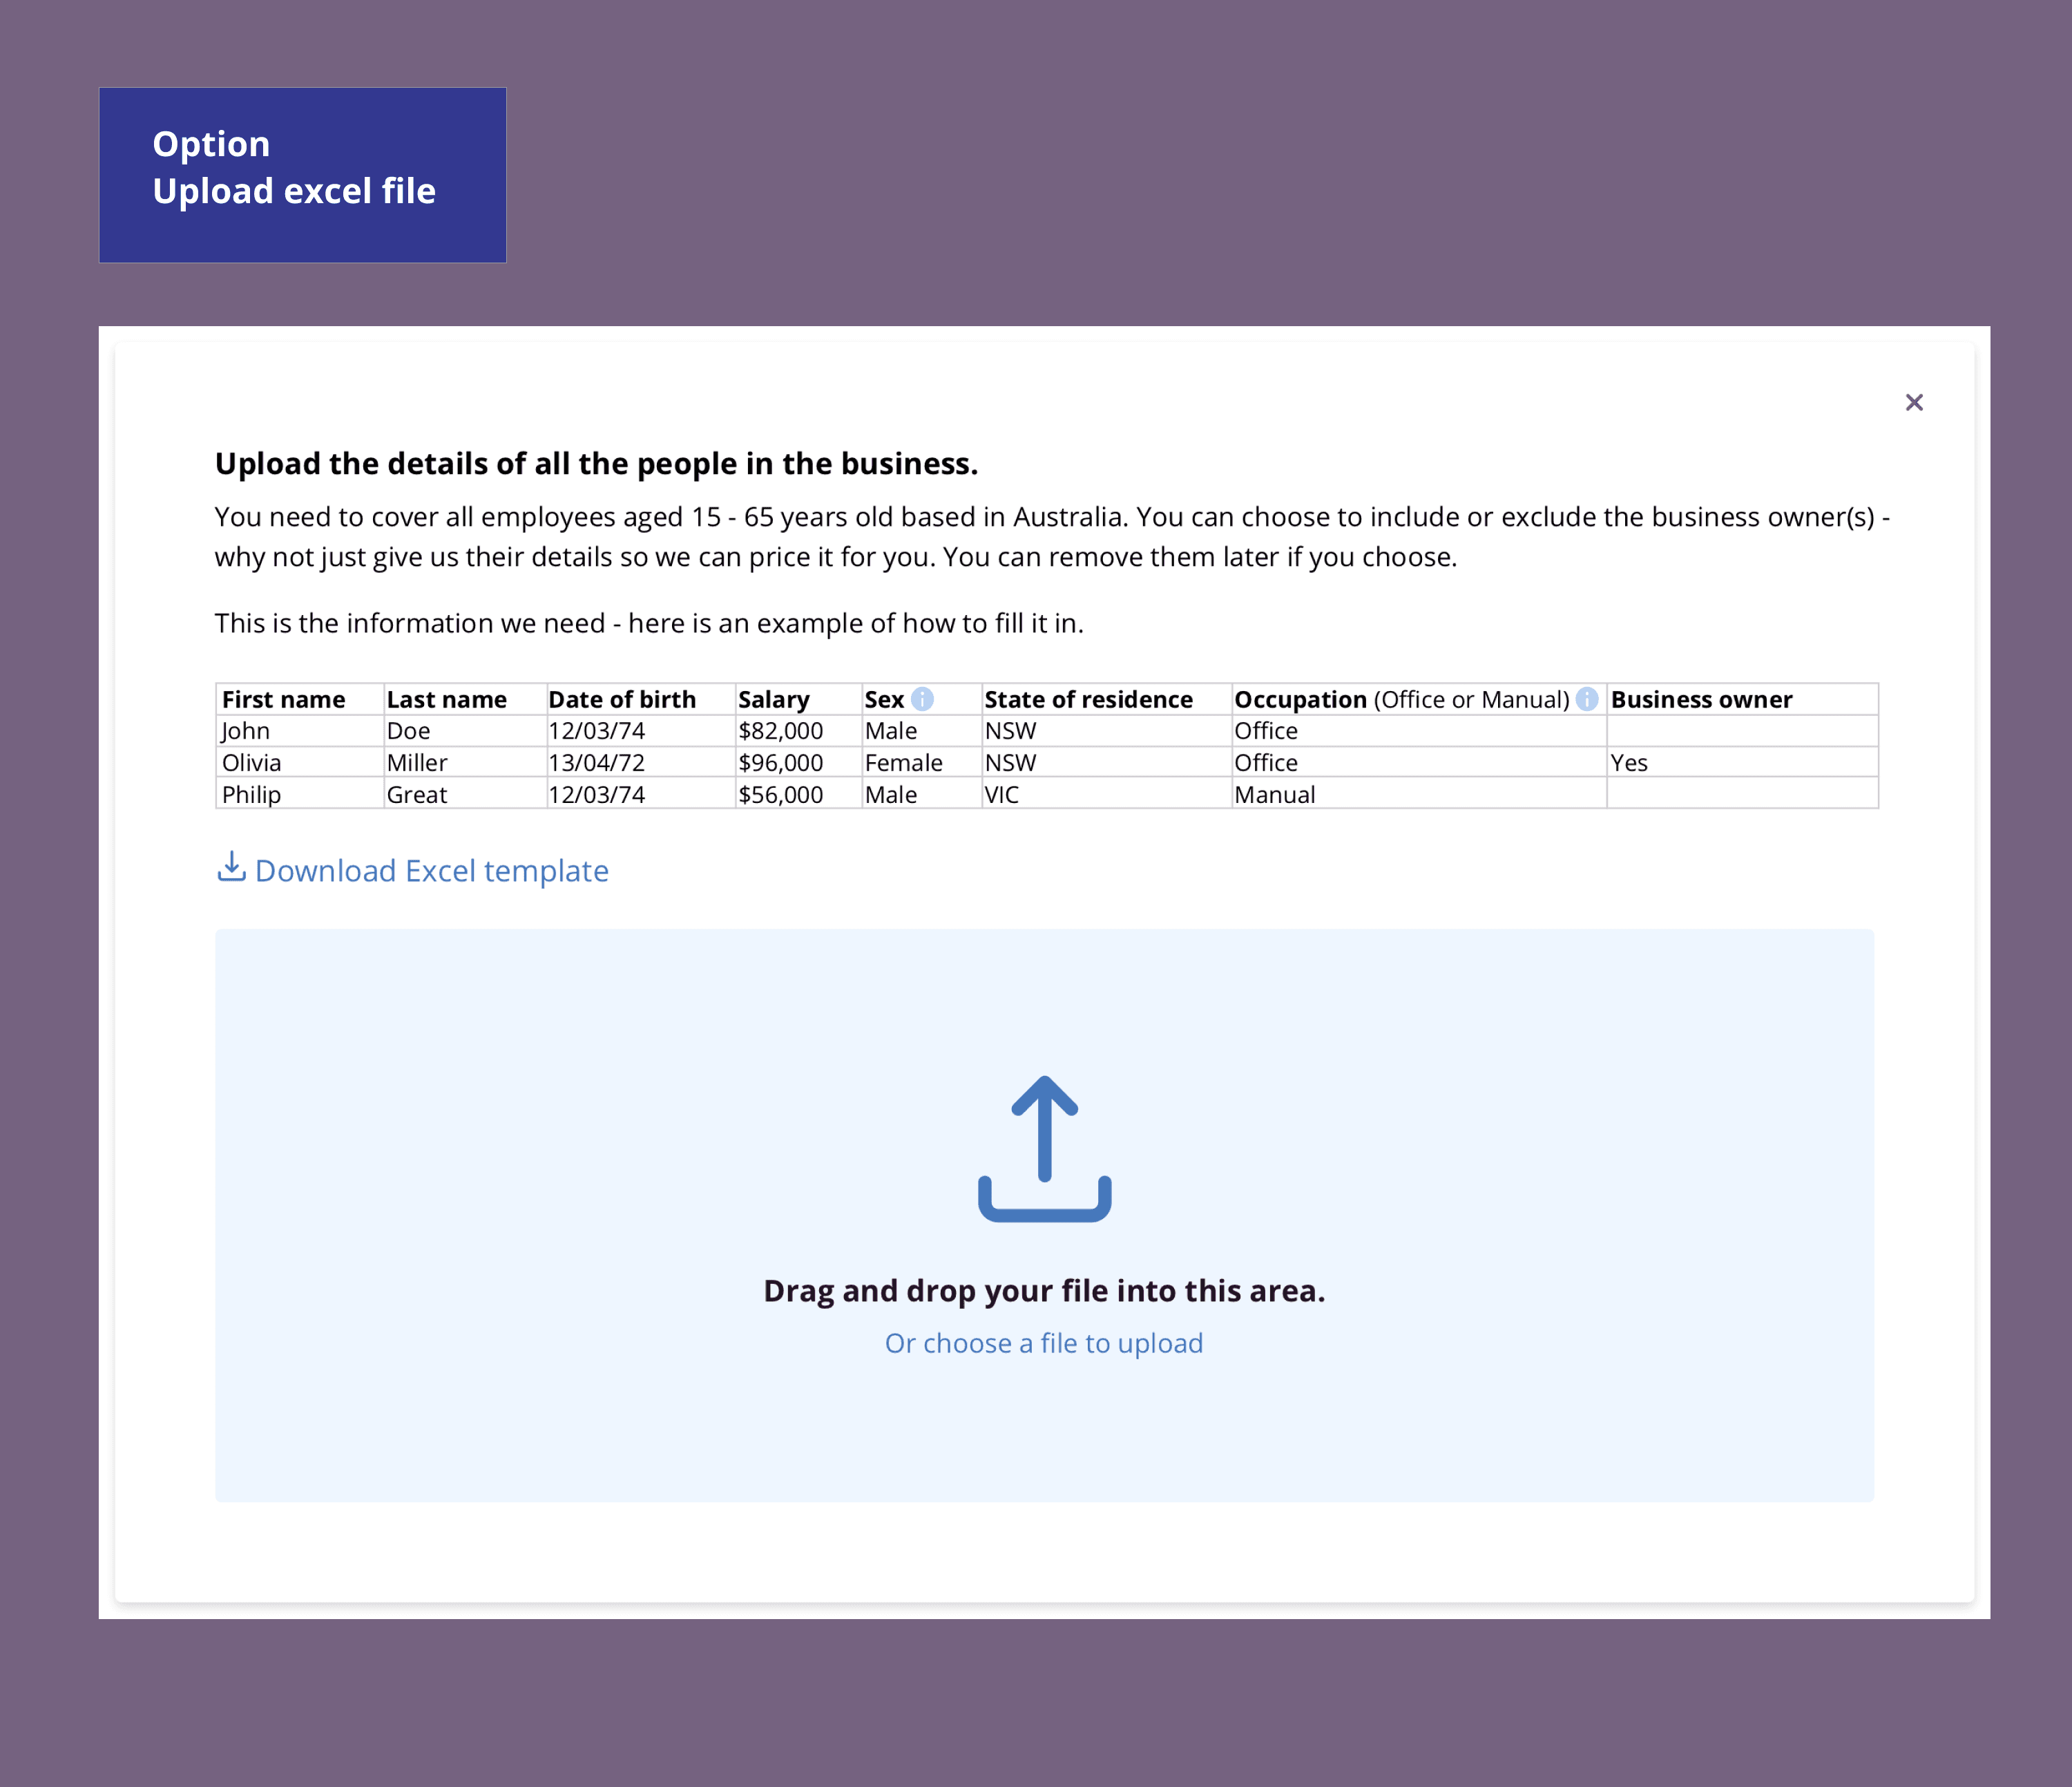Open the Download Excel template link
This screenshot has width=2072, height=1787.
tap(431, 871)
